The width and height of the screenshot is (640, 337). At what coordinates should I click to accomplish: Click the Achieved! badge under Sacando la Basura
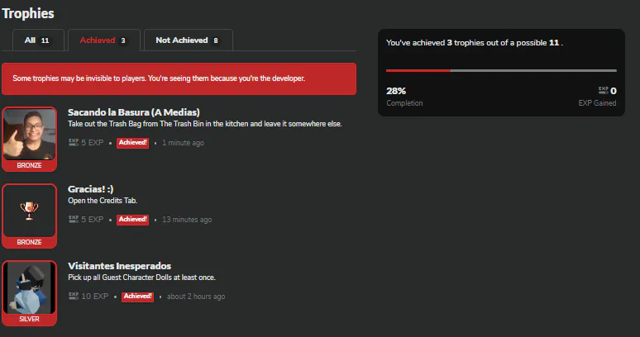[132, 143]
